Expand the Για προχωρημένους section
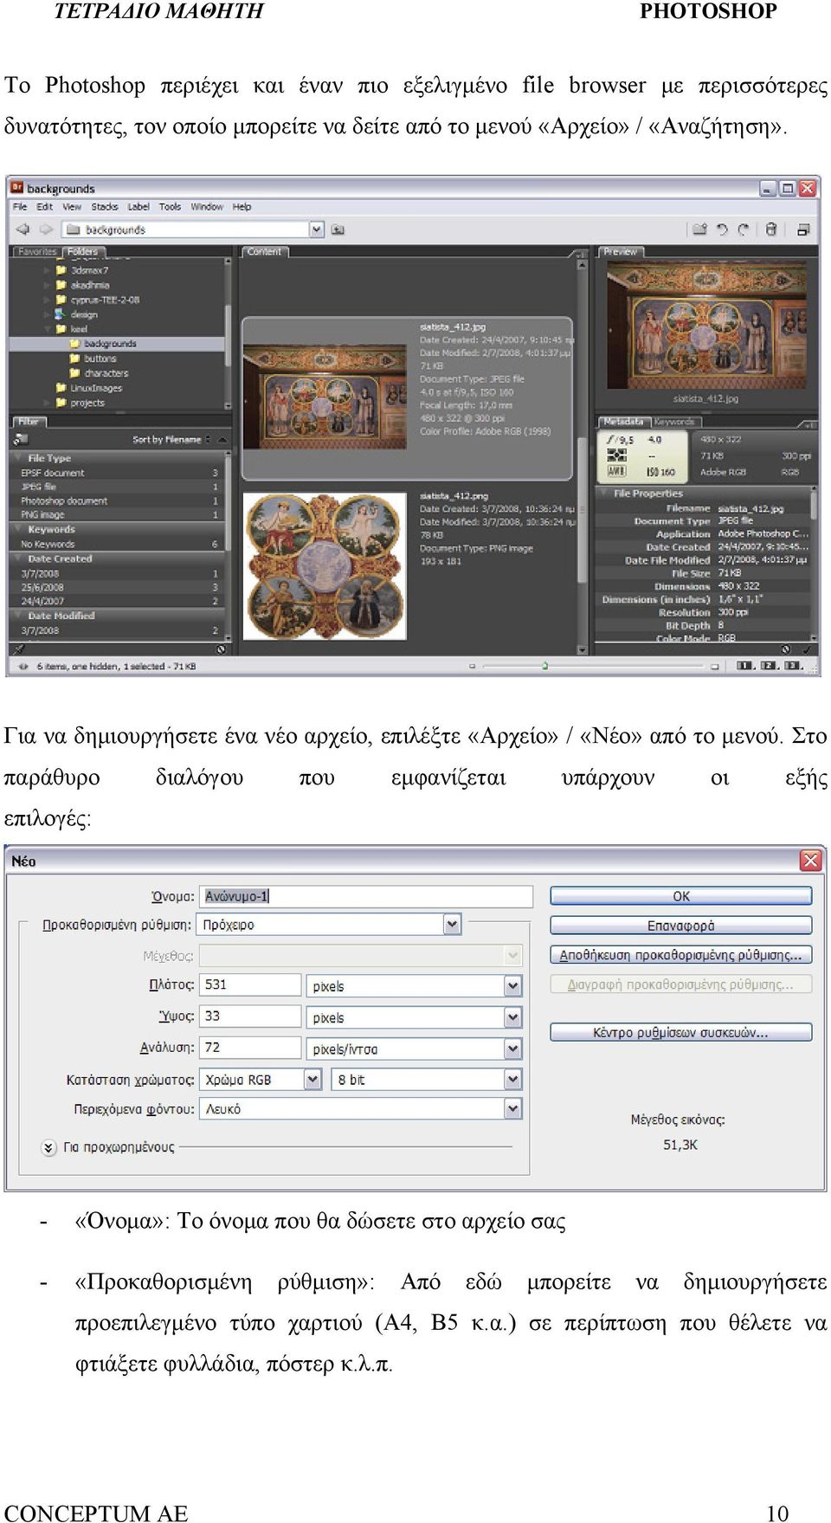Image resolution: width=831 pixels, height=1523 pixels. tap(49, 1147)
